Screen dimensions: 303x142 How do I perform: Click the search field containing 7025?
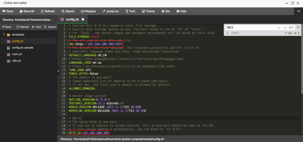coord(250,28)
